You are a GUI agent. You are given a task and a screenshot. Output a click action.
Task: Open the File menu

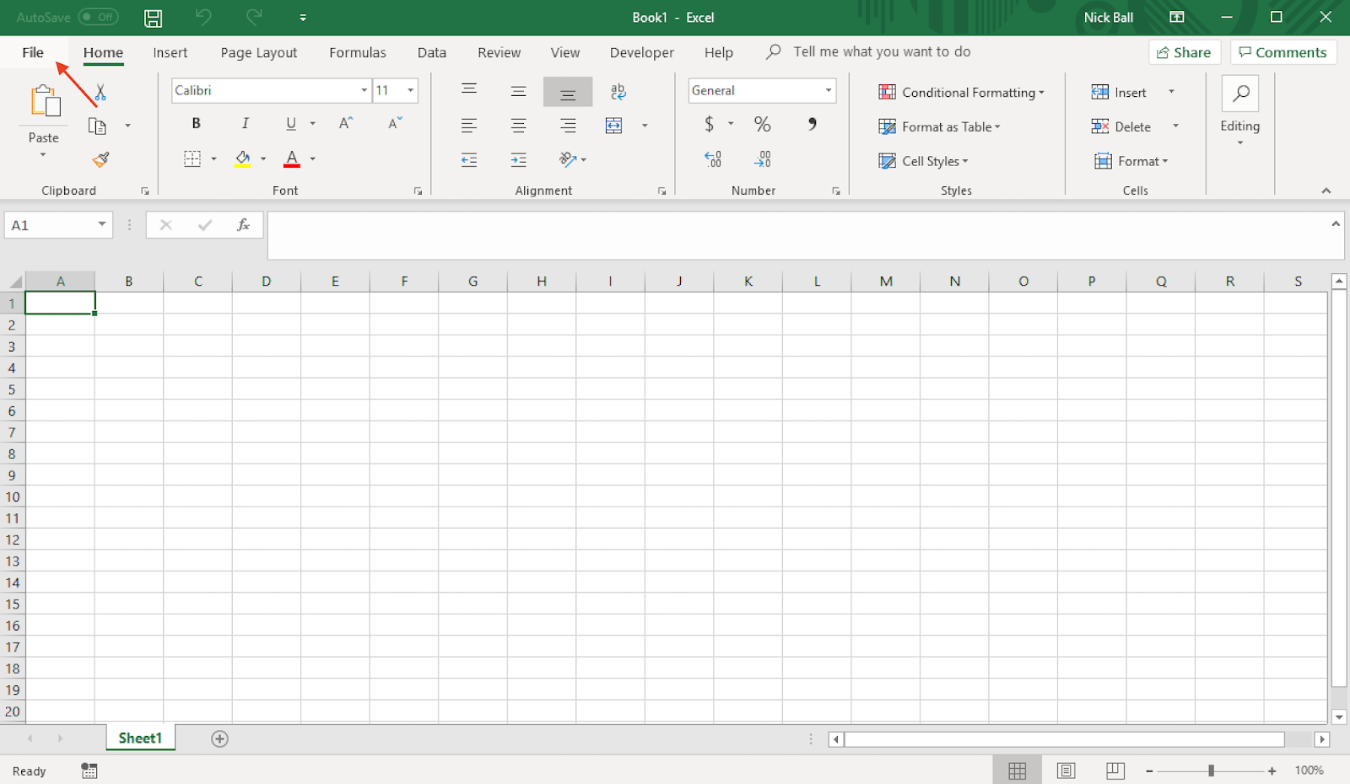tap(32, 52)
